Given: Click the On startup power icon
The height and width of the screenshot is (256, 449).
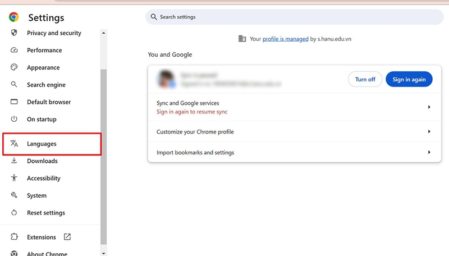Looking at the screenshot, I should click(14, 119).
